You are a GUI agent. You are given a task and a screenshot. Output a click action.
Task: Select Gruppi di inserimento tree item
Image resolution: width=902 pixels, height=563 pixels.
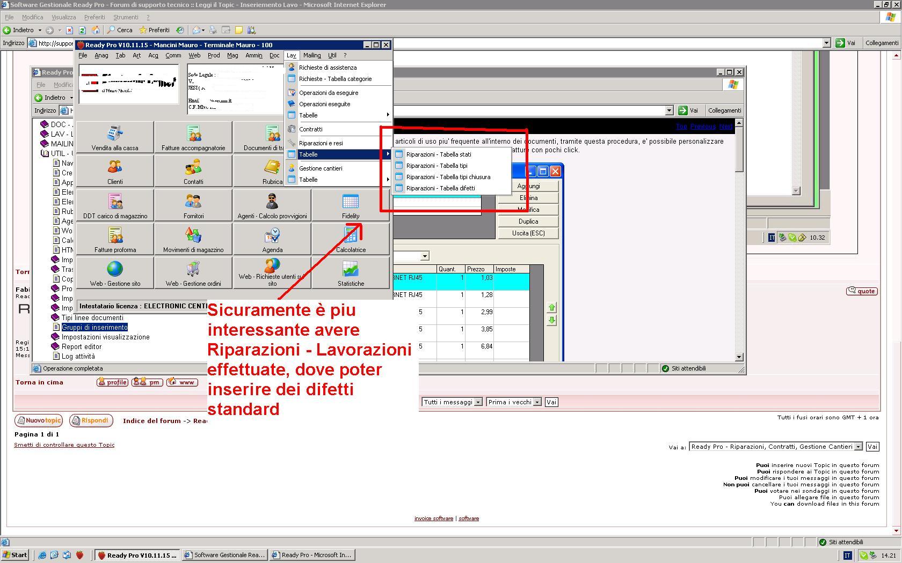[x=94, y=327]
